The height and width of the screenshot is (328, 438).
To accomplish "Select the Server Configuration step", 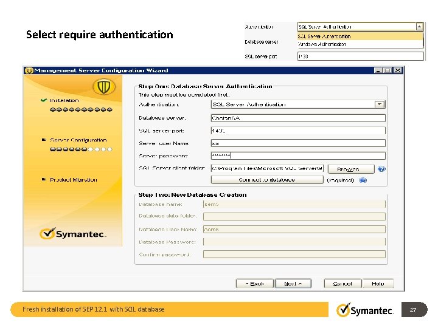I will click(78, 140).
